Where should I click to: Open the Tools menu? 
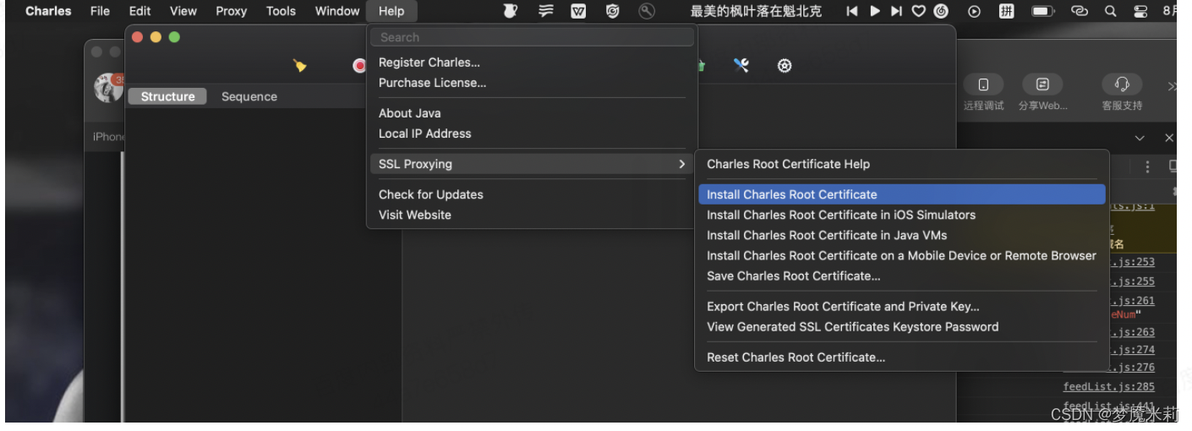click(281, 11)
